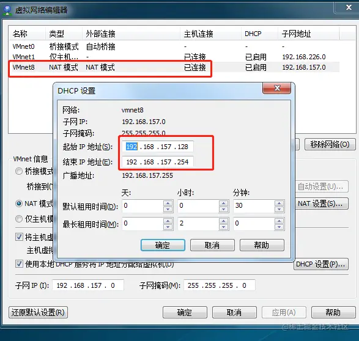The height and width of the screenshot is (341, 359).
Task: Decrease default lease minutes spinner
Action: click(279, 209)
